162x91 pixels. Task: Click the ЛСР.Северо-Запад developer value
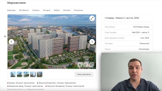(141, 27)
